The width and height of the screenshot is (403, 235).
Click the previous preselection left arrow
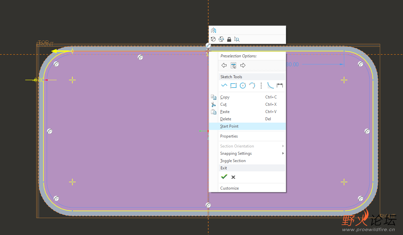pos(224,65)
